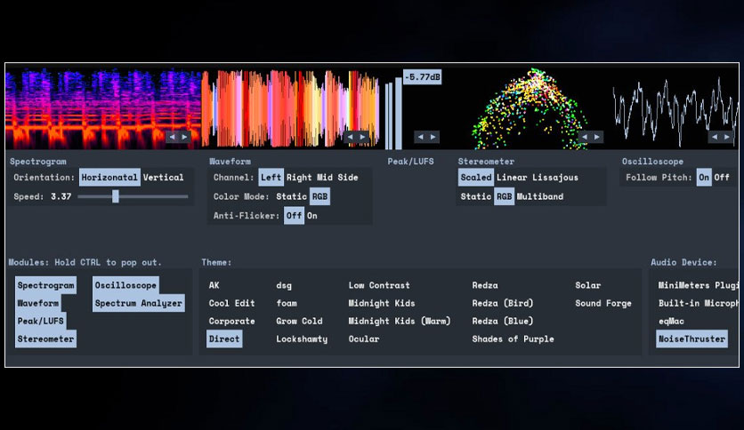Set stereometer color to Multiband
Screen dimensions: 744x430
[540, 196]
